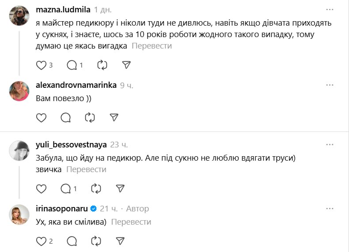Viewport: 349px width, 252px height.
Task: Click mazna.ludmila's profile picture
Action: [x=19, y=16]
